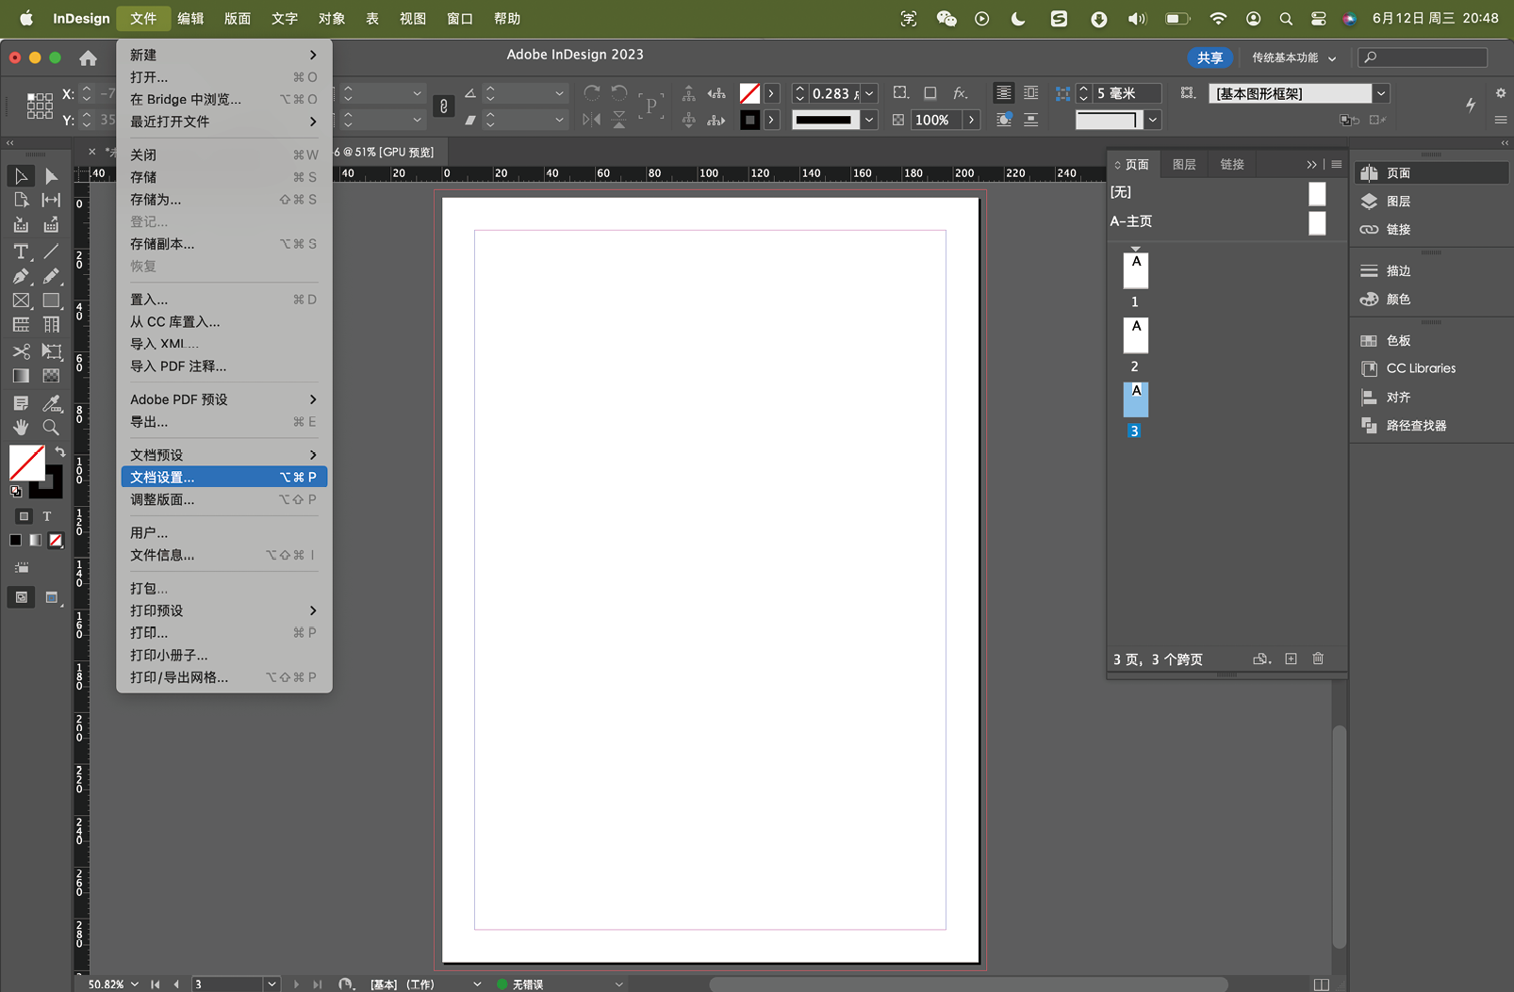Toggle the constrain proportions chain link
The width and height of the screenshot is (1514, 992).
[443, 106]
